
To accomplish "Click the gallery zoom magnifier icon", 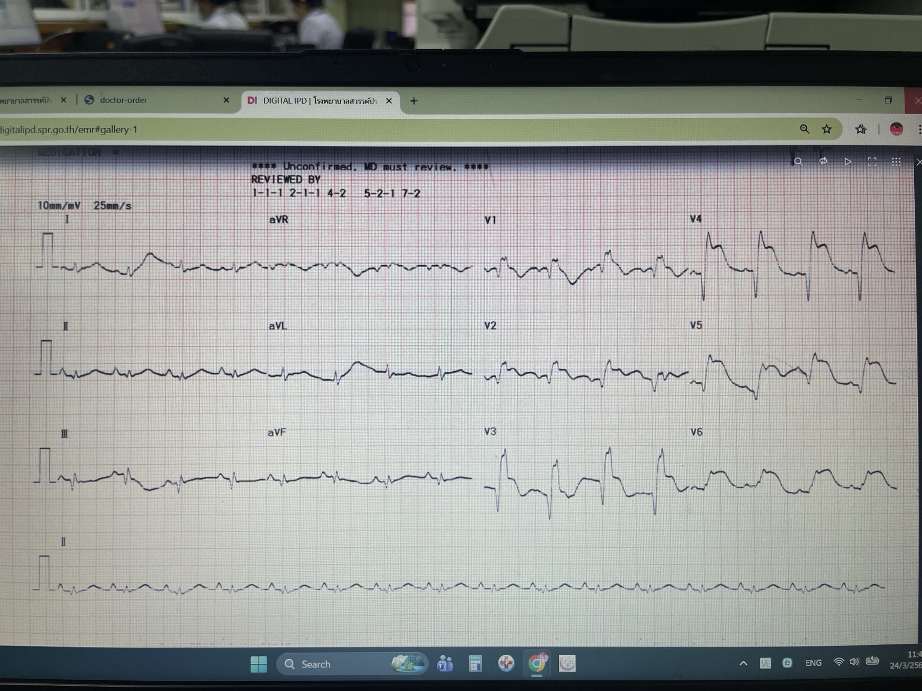I will 798,162.
